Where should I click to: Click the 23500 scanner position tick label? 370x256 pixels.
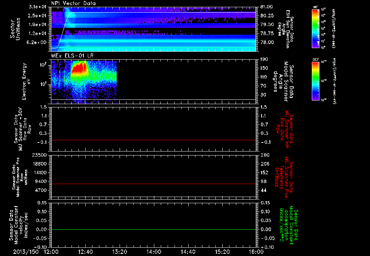[40, 155]
